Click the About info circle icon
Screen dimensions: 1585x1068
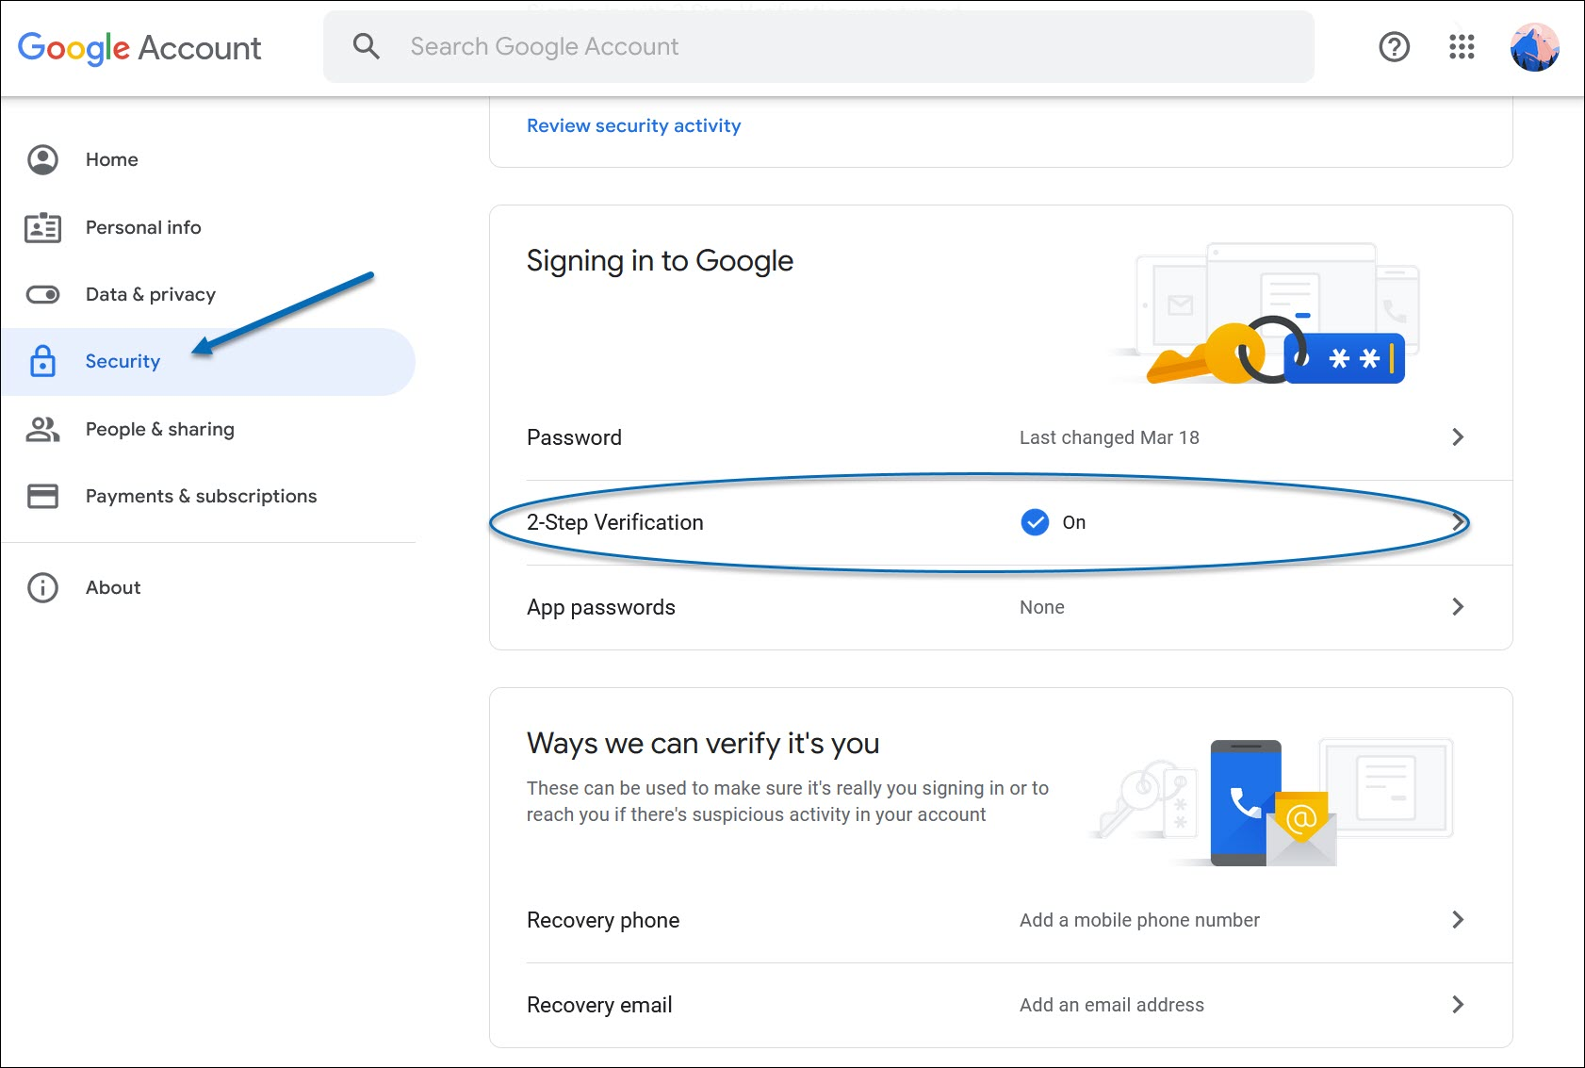42,587
